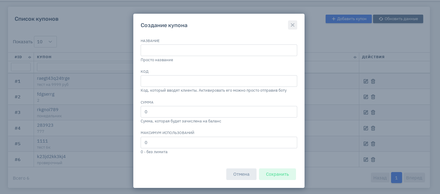Edit coupon #6 via pencil icon
440x194 pixels.
tap(366, 160)
